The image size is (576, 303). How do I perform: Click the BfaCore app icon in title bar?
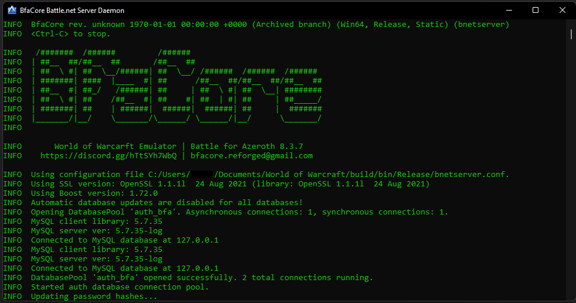pos(12,11)
